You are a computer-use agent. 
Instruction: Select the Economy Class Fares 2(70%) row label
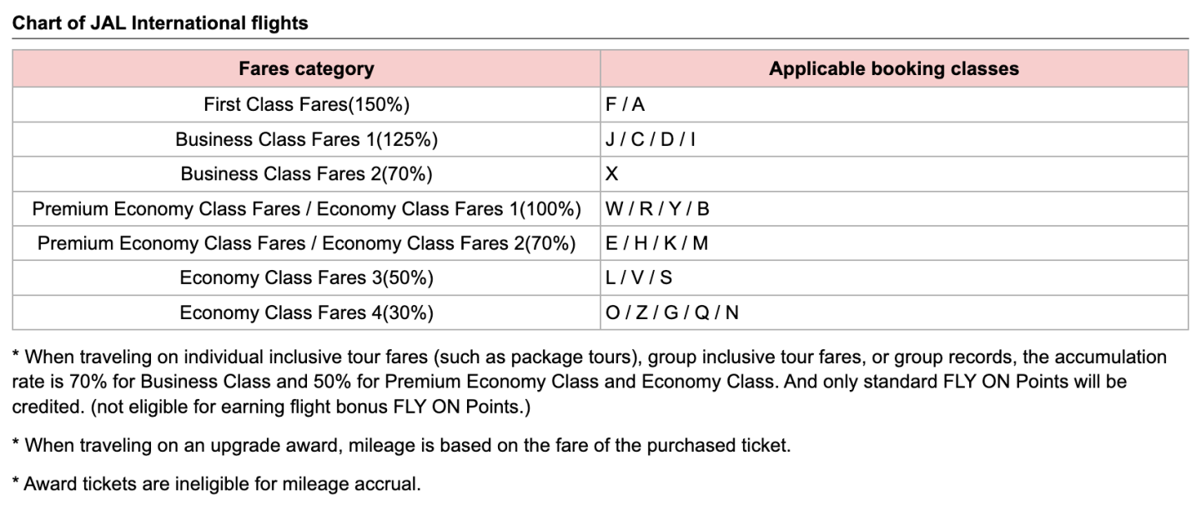306,243
